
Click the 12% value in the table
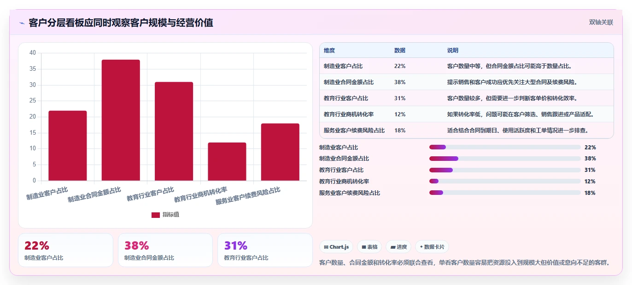(400, 114)
